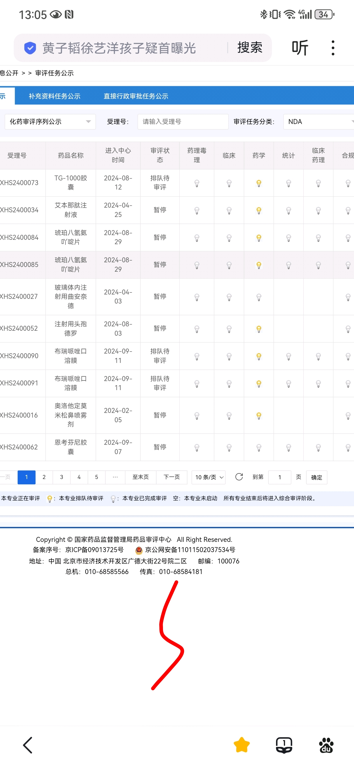Select acceptance number XHS2400062
354x765 pixels.
click(19, 447)
